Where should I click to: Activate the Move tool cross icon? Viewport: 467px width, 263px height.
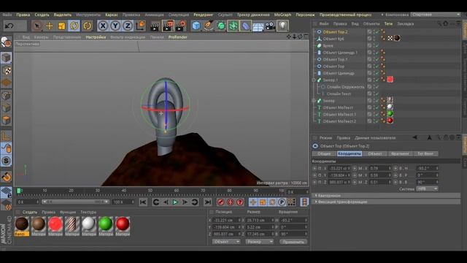click(50, 26)
